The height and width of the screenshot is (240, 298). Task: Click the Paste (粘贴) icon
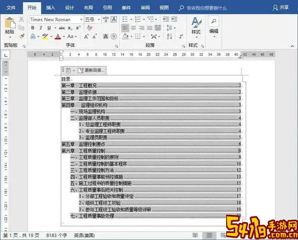click(10, 24)
